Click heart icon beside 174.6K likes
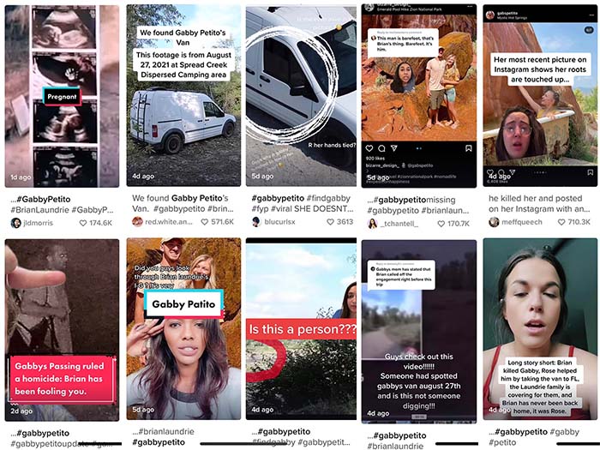600x450 pixels. tap(83, 223)
